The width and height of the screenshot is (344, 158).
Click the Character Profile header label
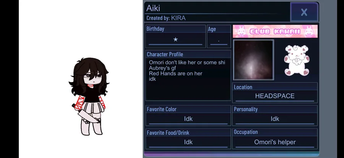165,54
